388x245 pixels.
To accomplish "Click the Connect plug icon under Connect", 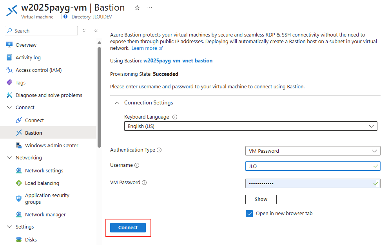I will 19,120.
